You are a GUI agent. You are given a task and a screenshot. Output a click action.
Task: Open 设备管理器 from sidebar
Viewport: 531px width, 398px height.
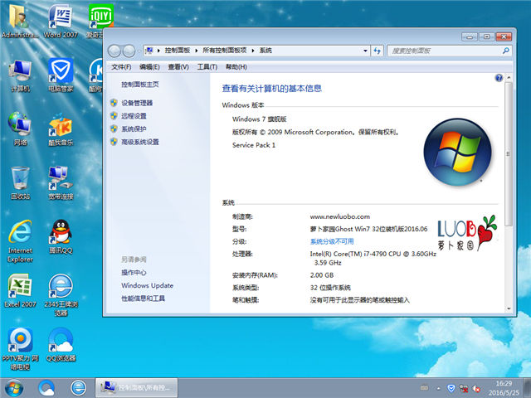click(x=137, y=103)
